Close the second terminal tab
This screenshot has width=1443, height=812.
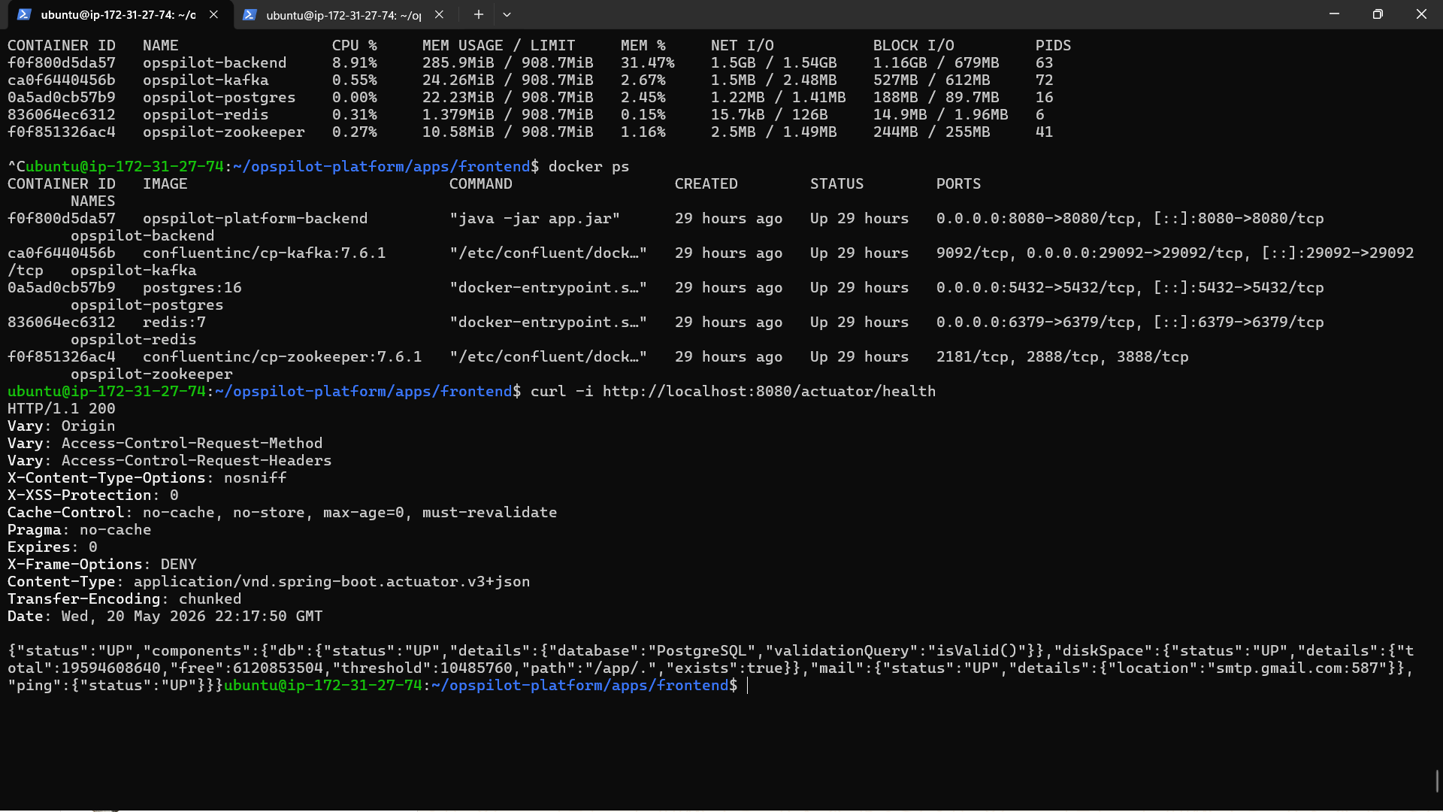pos(440,14)
